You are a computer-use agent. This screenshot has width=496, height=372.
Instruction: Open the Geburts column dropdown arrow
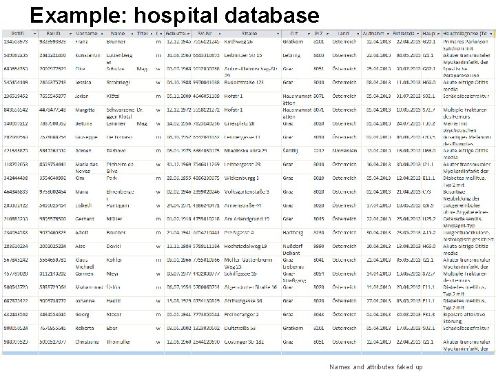click(189, 34)
